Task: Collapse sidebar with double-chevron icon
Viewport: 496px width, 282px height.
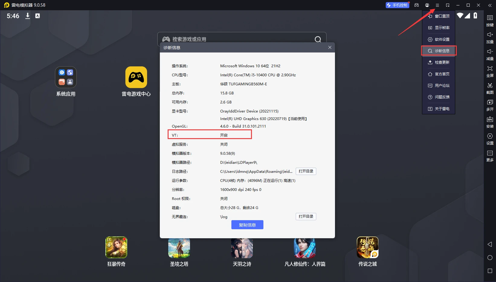Action: point(490,5)
